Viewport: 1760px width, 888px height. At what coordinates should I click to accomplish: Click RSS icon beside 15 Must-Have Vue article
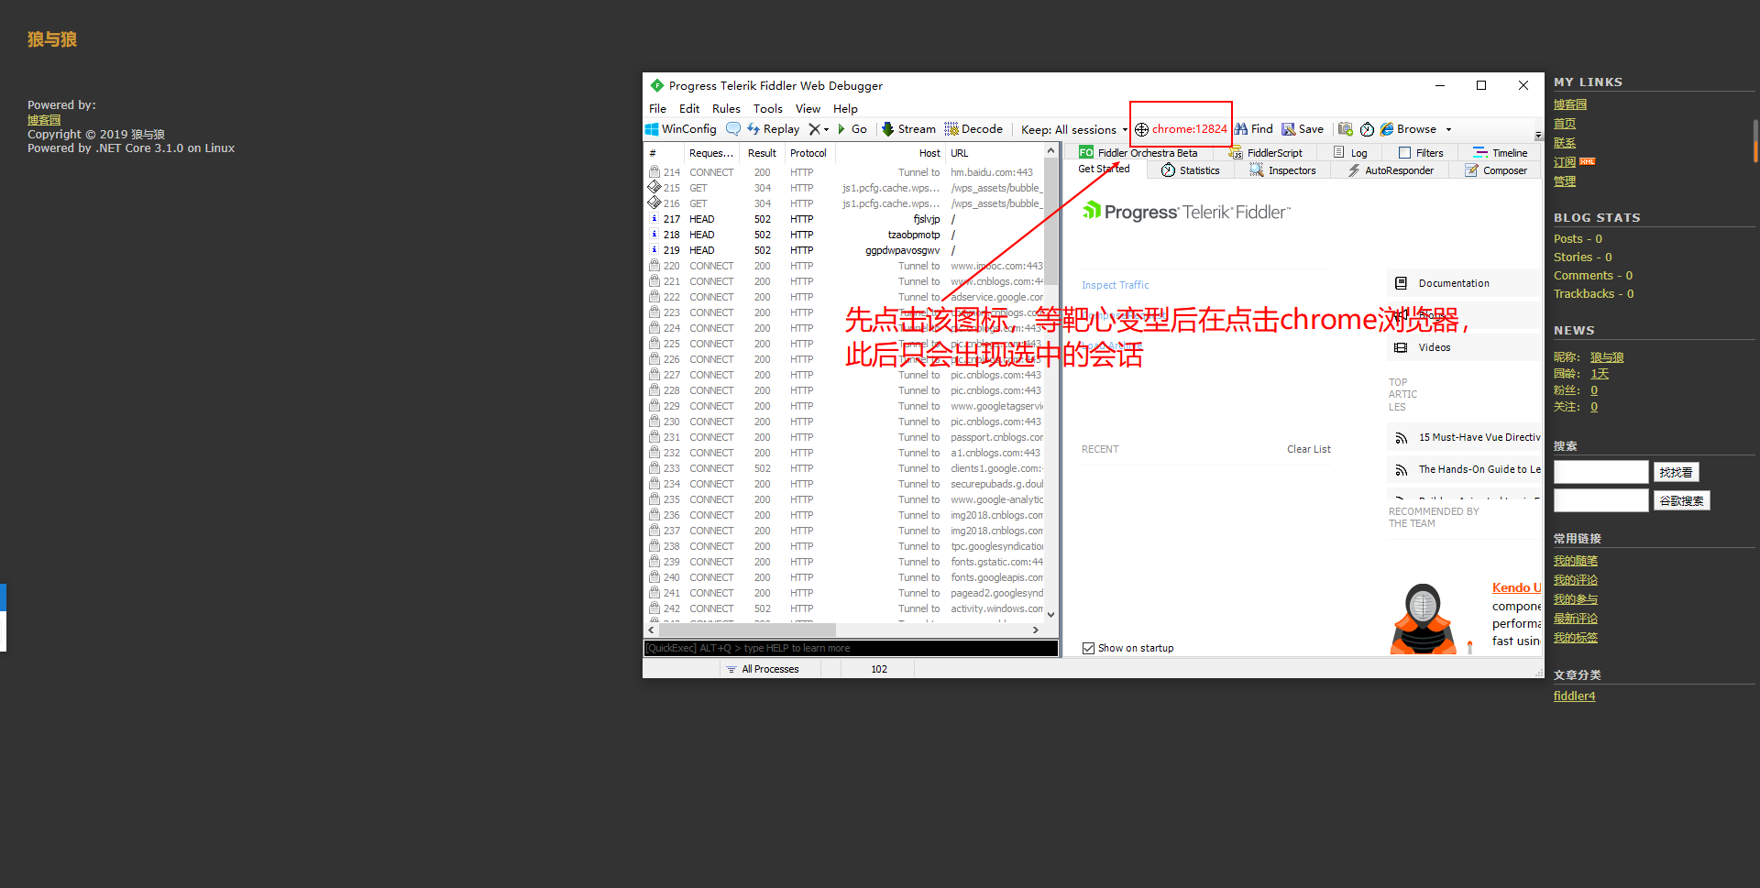point(1401,438)
